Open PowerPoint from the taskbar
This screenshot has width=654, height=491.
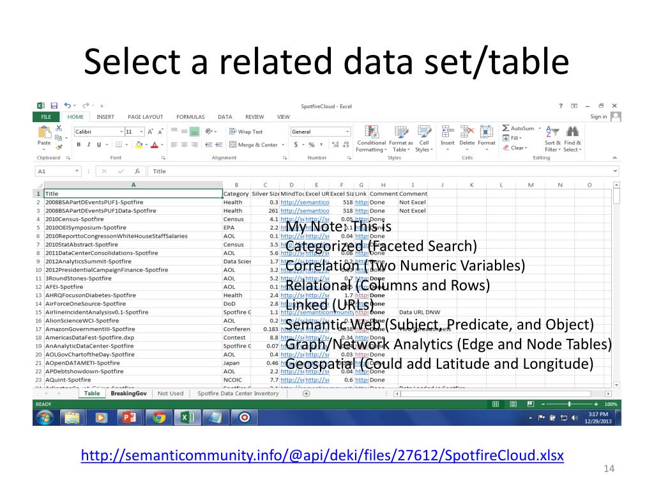(x=129, y=417)
